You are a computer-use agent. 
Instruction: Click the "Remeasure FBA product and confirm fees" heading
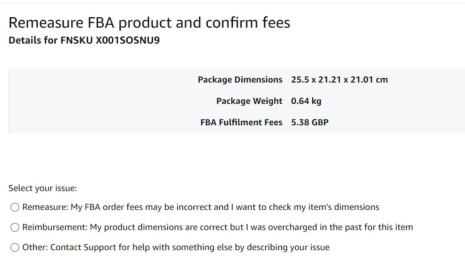[149, 23]
